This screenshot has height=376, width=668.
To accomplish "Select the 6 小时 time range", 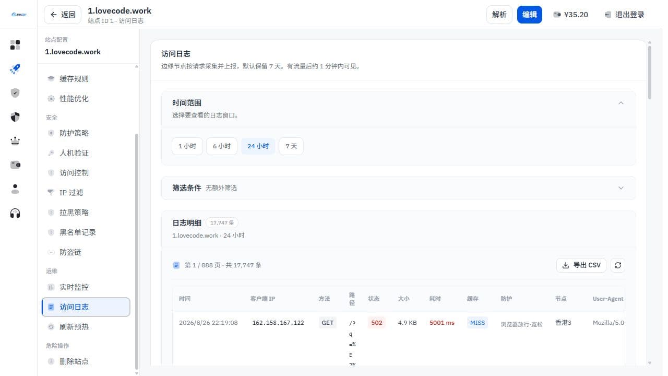I will tap(222, 146).
